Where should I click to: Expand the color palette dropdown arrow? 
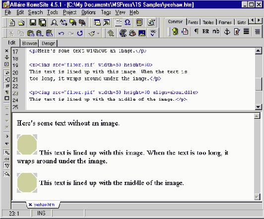coord(98,34)
